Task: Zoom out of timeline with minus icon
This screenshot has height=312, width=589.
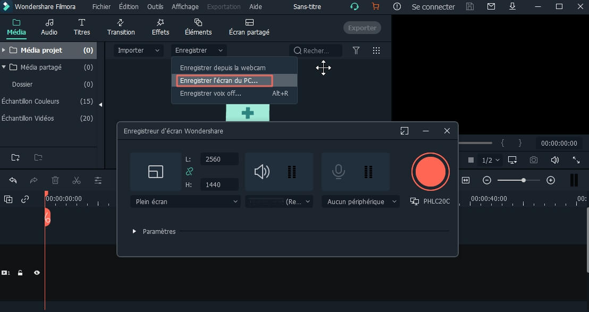Action: [x=487, y=181]
